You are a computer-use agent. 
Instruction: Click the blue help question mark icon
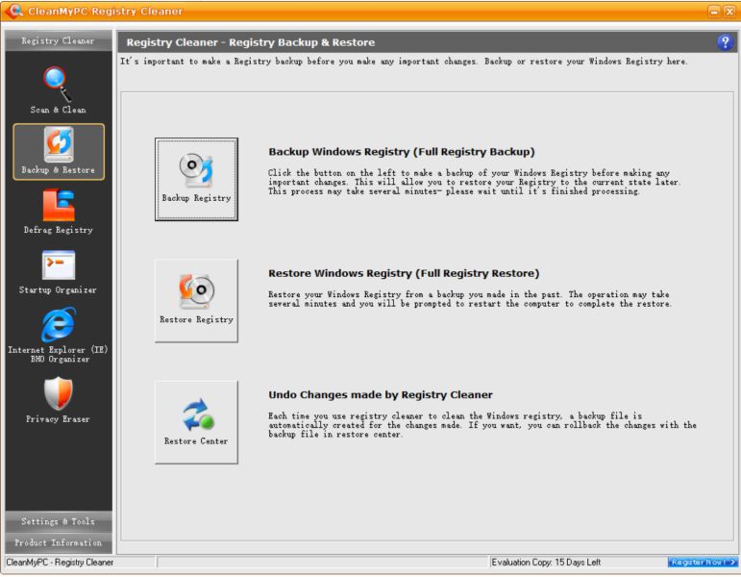tap(725, 42)
